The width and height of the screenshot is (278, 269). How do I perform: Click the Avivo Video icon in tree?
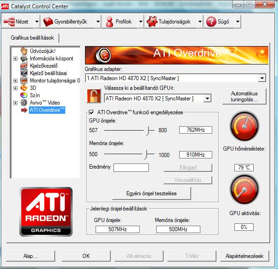coord(24,102)
